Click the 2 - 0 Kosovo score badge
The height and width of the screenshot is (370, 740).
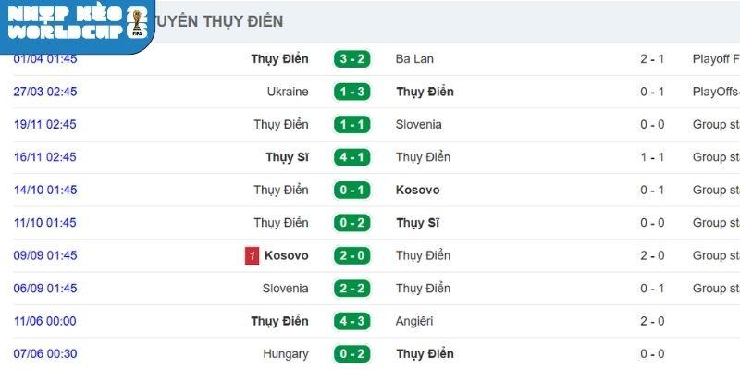pyautogui.click(x=352, y=255)
